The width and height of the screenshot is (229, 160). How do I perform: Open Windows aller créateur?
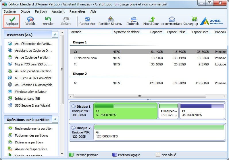coord(27,92)
